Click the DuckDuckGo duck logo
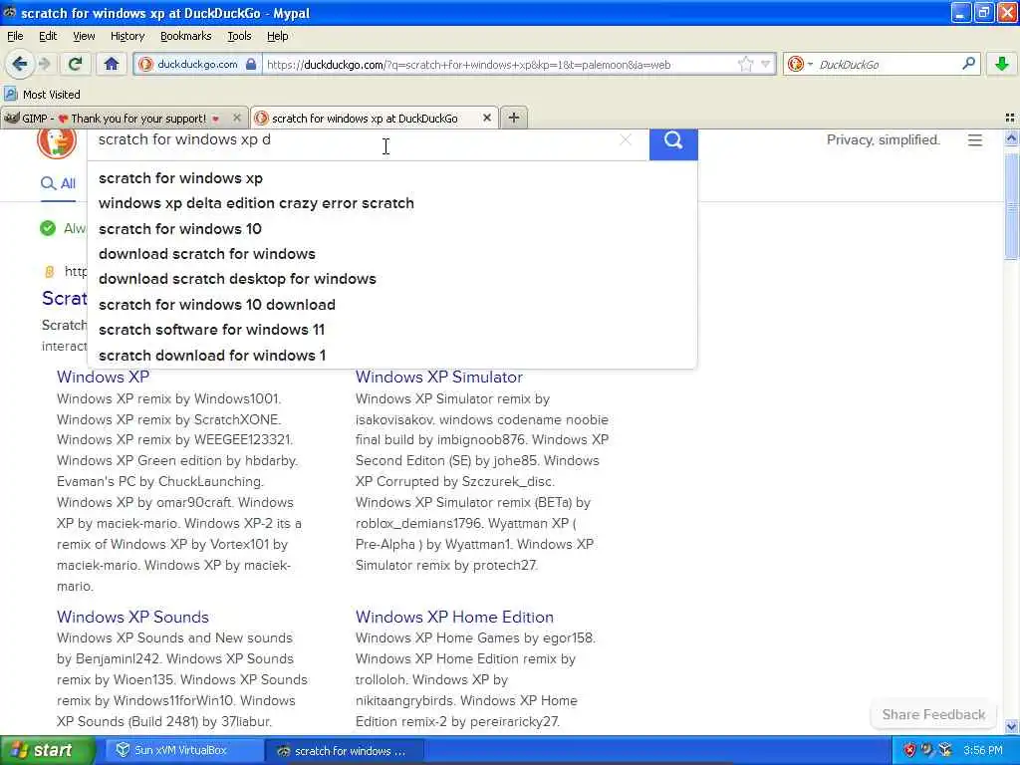The image size is (1020, 765). pos(57,142)
